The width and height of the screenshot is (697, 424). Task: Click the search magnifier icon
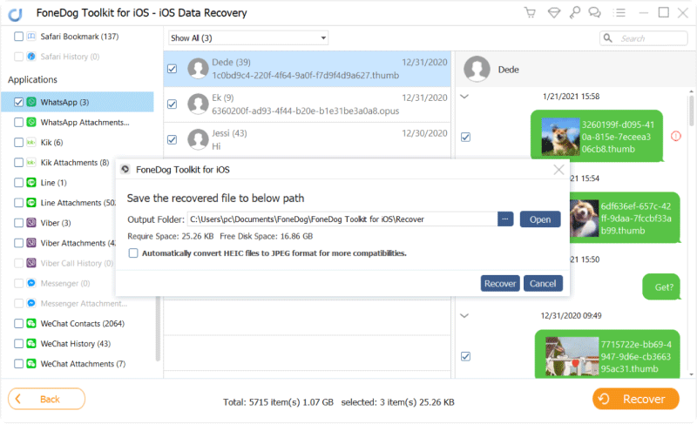click(x=607, y=38)
